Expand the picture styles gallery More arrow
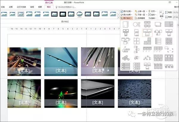Viewport: 179px width, 122px height. point(118,18)
